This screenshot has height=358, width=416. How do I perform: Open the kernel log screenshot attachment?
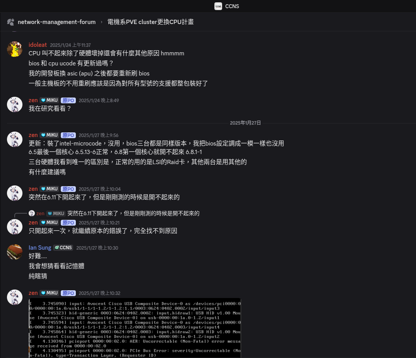click(x=135, y=328)
